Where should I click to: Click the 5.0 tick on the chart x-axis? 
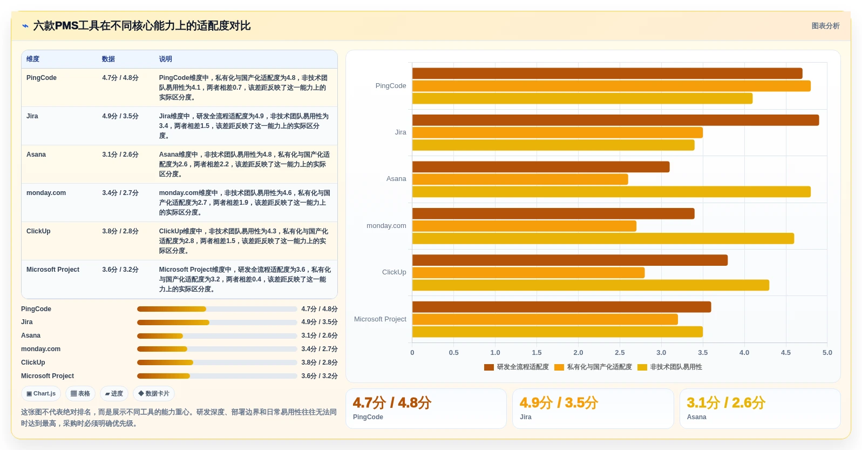[827, 353]
